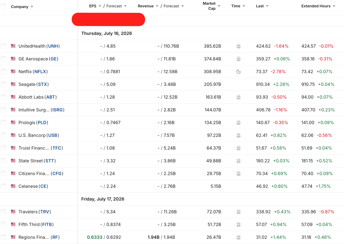Select the Netflix row checkbox
This screenshot has width=344, height=244.
tap(3, 72)
